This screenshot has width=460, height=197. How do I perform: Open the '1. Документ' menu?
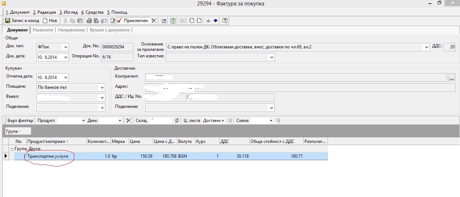pyautogui.click(x=18, y=12)
